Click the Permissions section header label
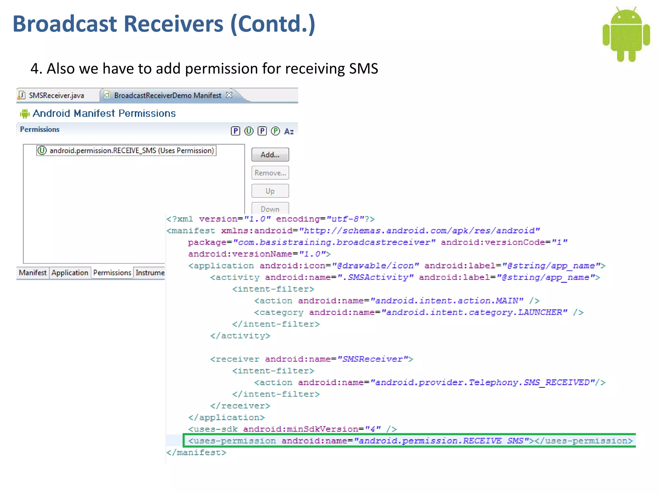This screenshot has height=494, width=659. (x=40, y=129)
